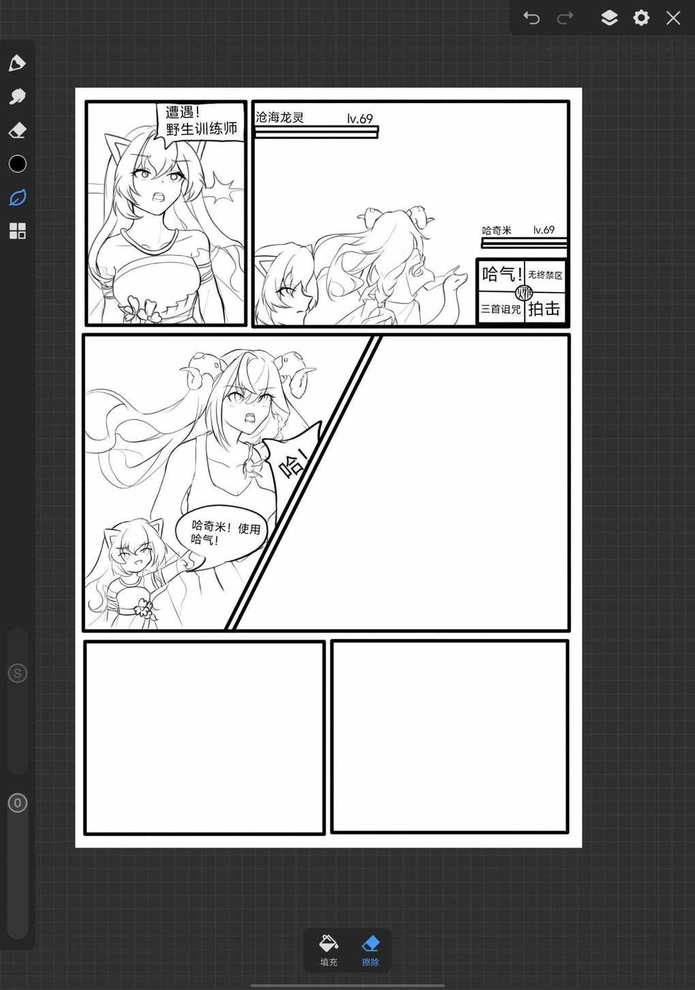Click the empty bottom-right comic panel
Viewport: 695px width, 990px height.
(449, 736)
